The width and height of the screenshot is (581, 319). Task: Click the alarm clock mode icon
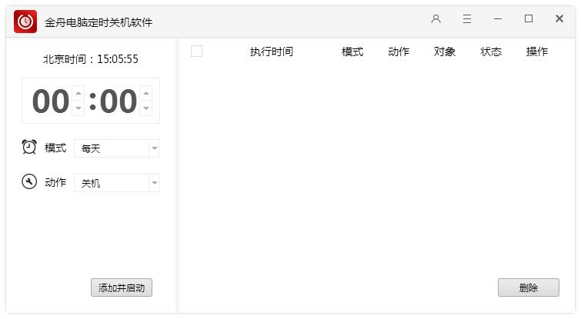pos(29,147)
